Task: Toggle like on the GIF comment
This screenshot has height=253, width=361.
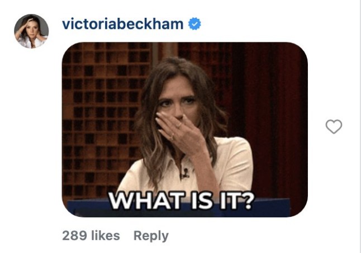Action: (334, 126)
